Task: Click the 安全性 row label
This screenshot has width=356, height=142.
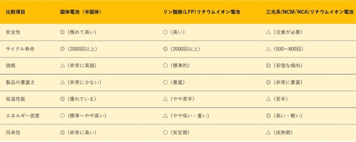Action: tap(13, 32)
